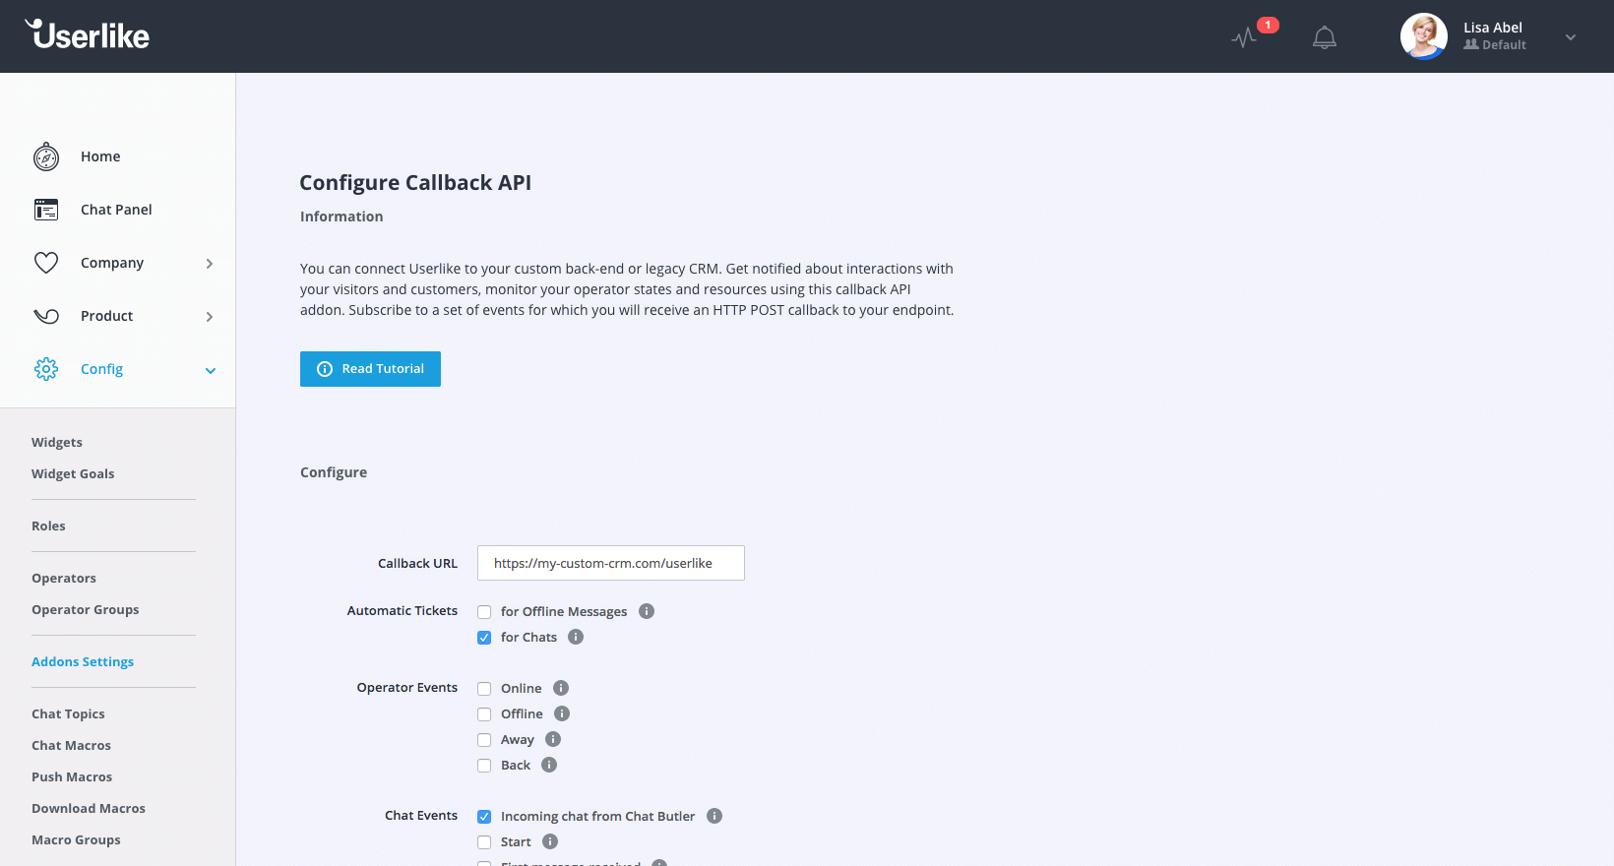This screenshot has height=866, width=1614.
Task: Show info icon next to Offline event
Action: pyautogui.click(x=562, y=713)
